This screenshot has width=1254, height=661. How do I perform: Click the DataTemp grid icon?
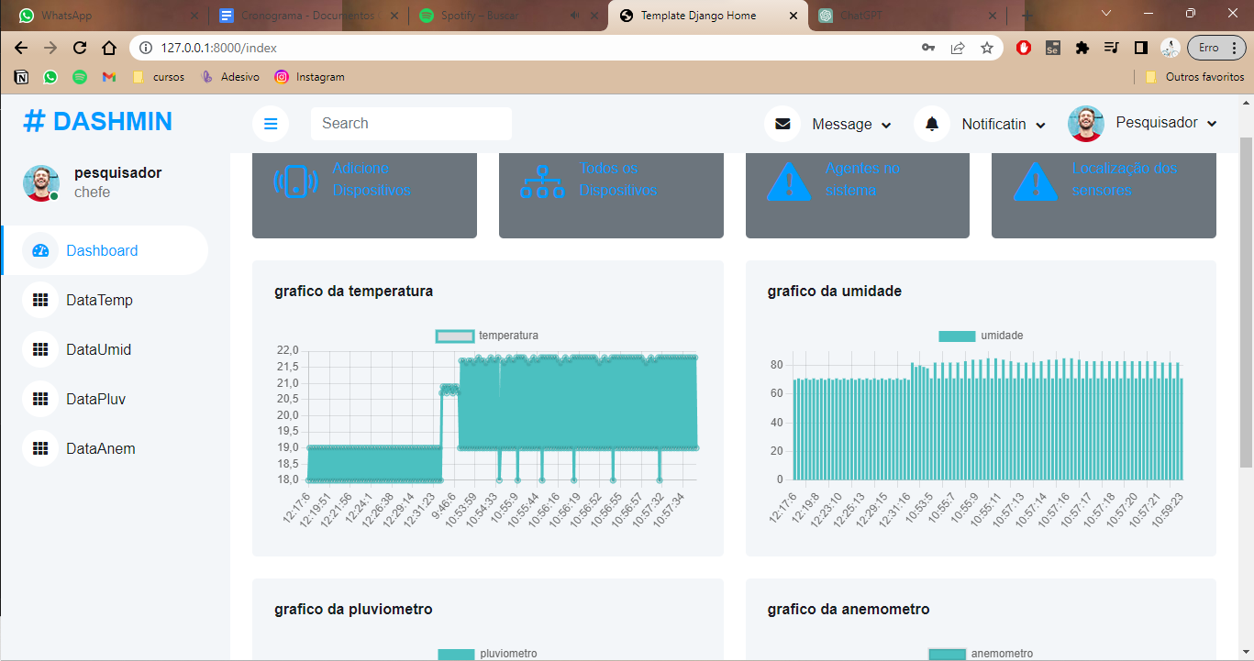pos(40,300)
